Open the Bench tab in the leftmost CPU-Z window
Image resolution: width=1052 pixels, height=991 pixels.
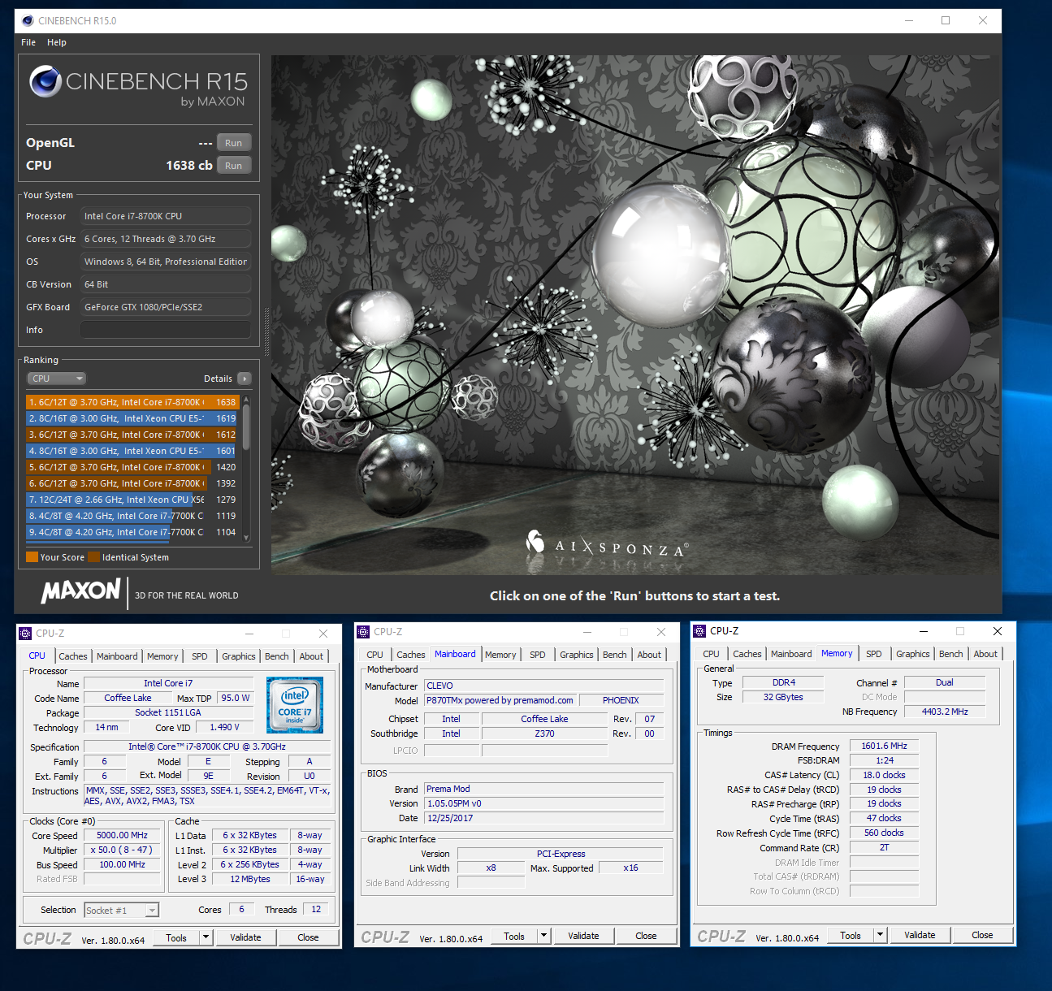276,656
